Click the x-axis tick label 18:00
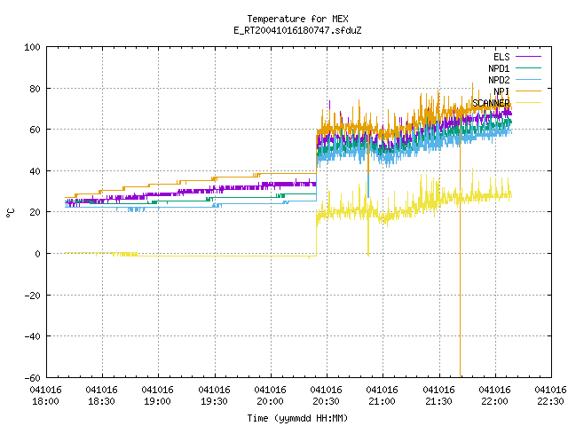 click(45, 401)
